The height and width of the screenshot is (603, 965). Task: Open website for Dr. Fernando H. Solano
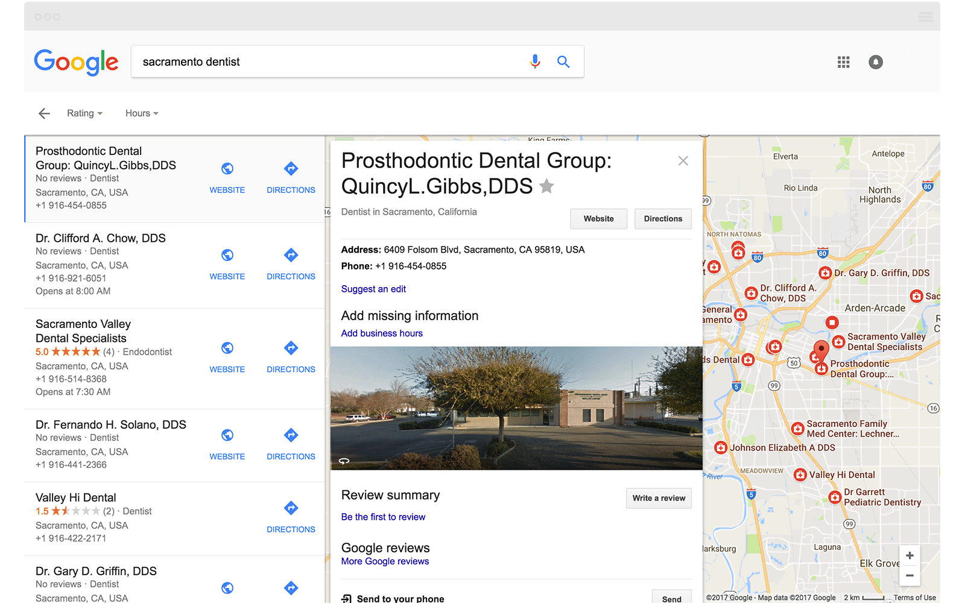click(227, 444)
